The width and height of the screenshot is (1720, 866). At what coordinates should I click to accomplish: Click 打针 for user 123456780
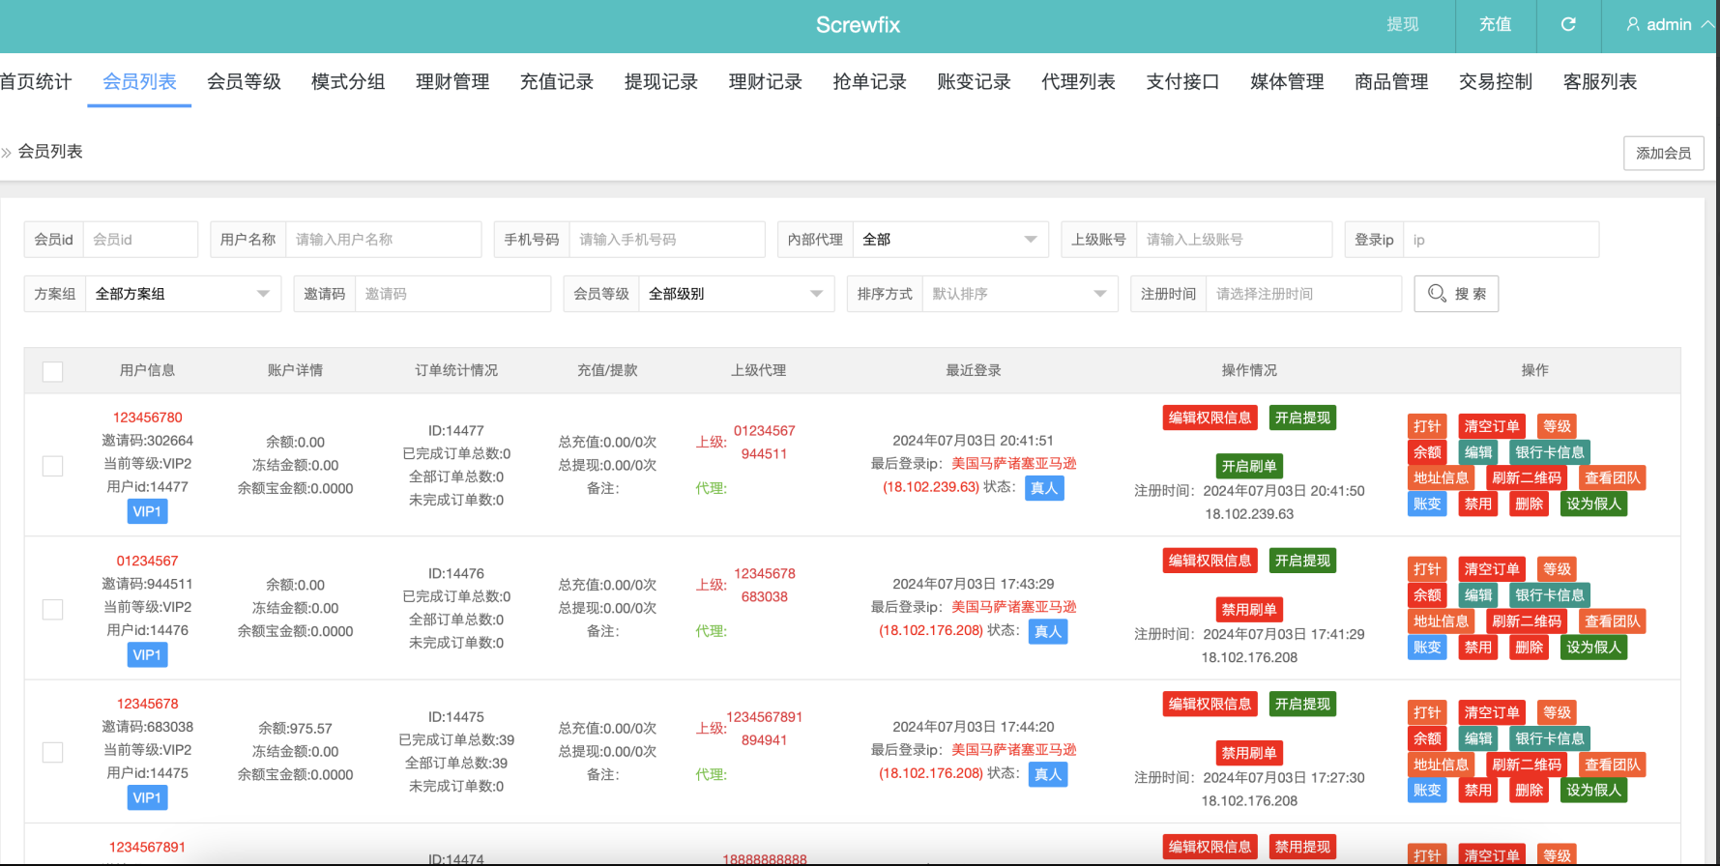pos(1427,426)
